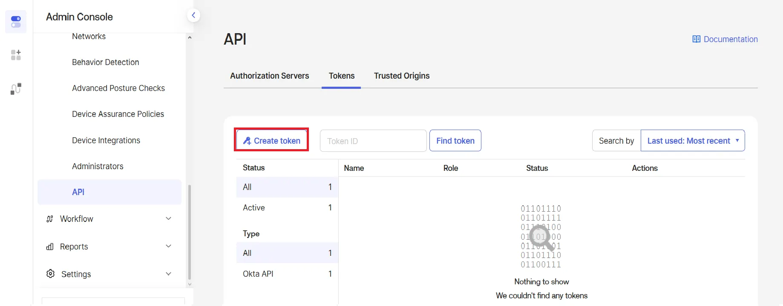Filter by Type Okta API
The image size is (783, 306).
click(287, 274)
